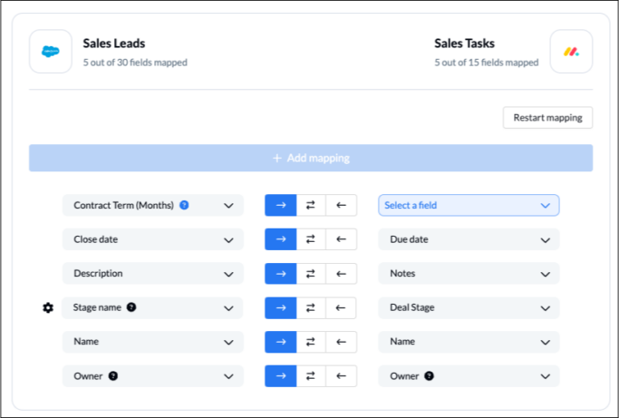This screenshot has height=418, width=619.
Task: Click info icon beside right Owner field
Action: coord(429,375)
